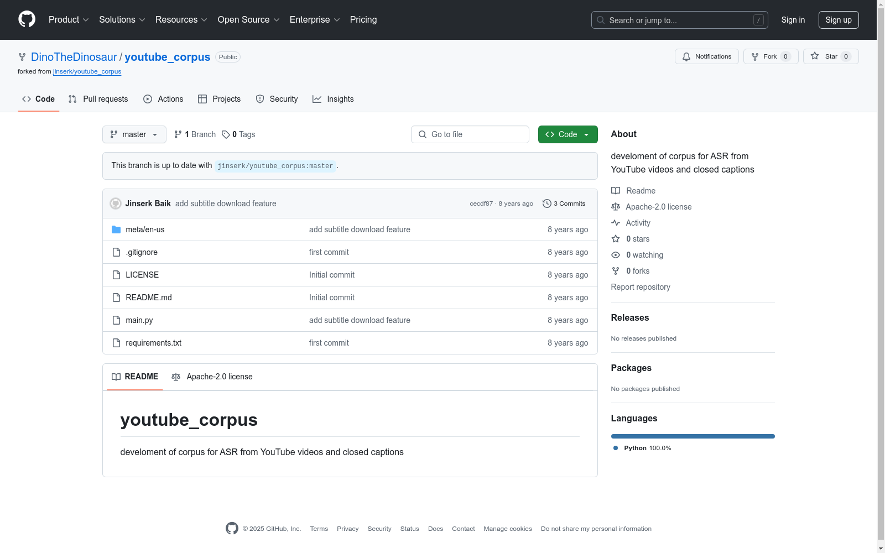Click the Sign in link
Screen dimensions: 885x553
(793, 20)
